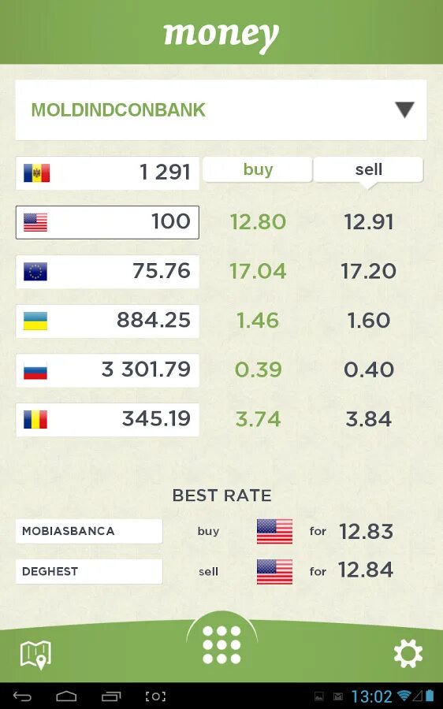Switch to the buy tab

coord(258,169)
